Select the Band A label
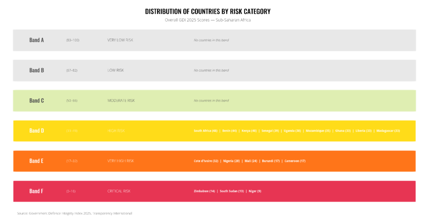 point(36,40)
